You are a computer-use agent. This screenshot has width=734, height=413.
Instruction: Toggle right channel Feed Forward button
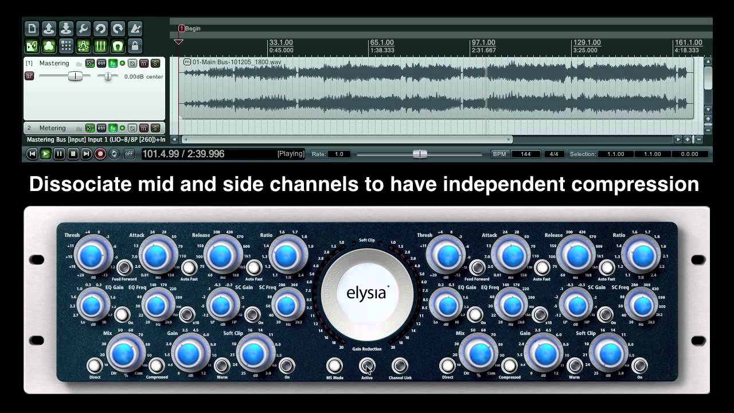pyautogui.click(x=477, y=267)
